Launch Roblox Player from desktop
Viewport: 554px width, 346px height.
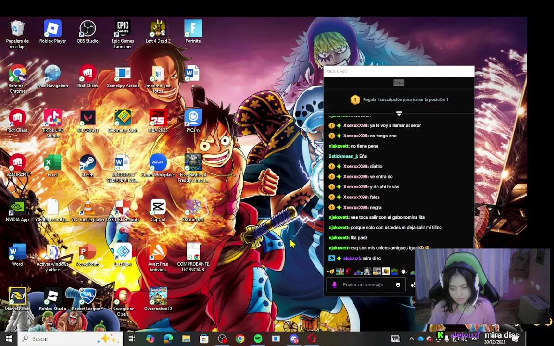52,32
